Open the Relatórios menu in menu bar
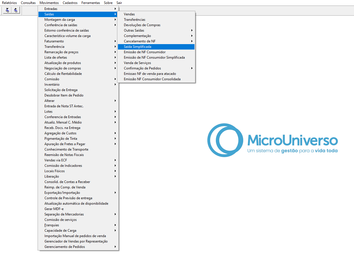 point(9,3)
